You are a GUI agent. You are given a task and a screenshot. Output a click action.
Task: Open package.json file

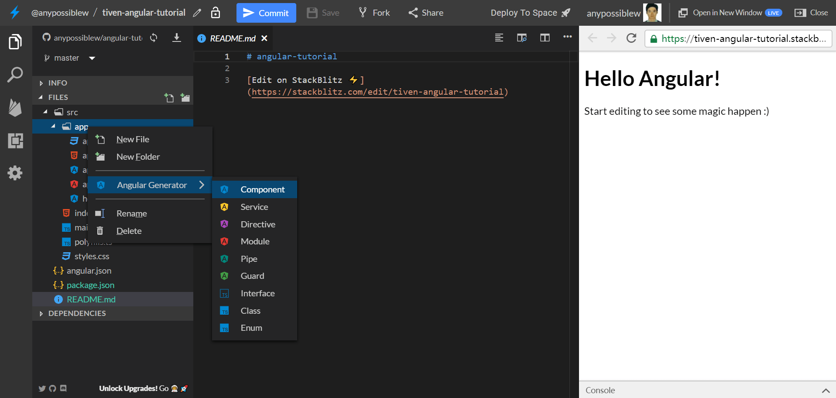coord(90,285)
